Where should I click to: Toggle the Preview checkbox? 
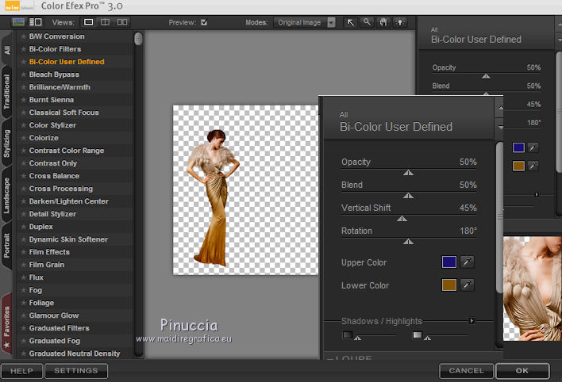point(204,22)
